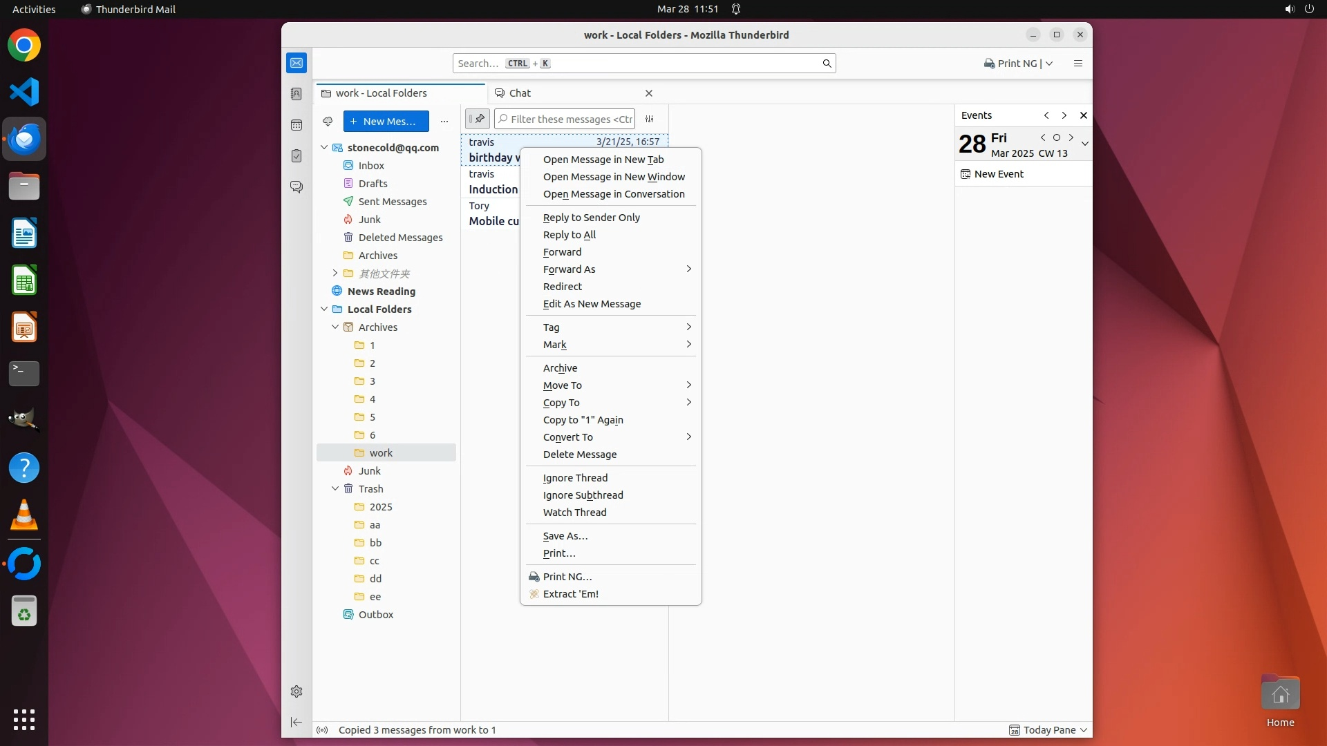Focus the Filter these messages field

click(x=570, y=119)
